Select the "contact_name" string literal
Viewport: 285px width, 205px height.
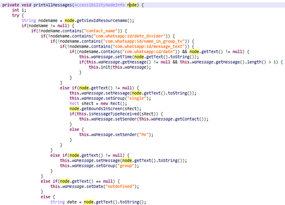(100, 31)
